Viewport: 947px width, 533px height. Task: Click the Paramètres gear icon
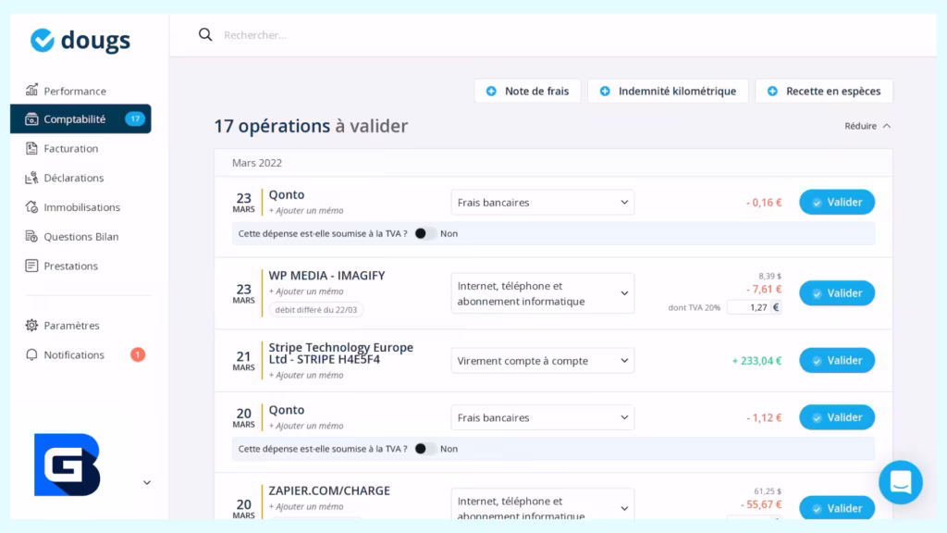pos(31,326)
